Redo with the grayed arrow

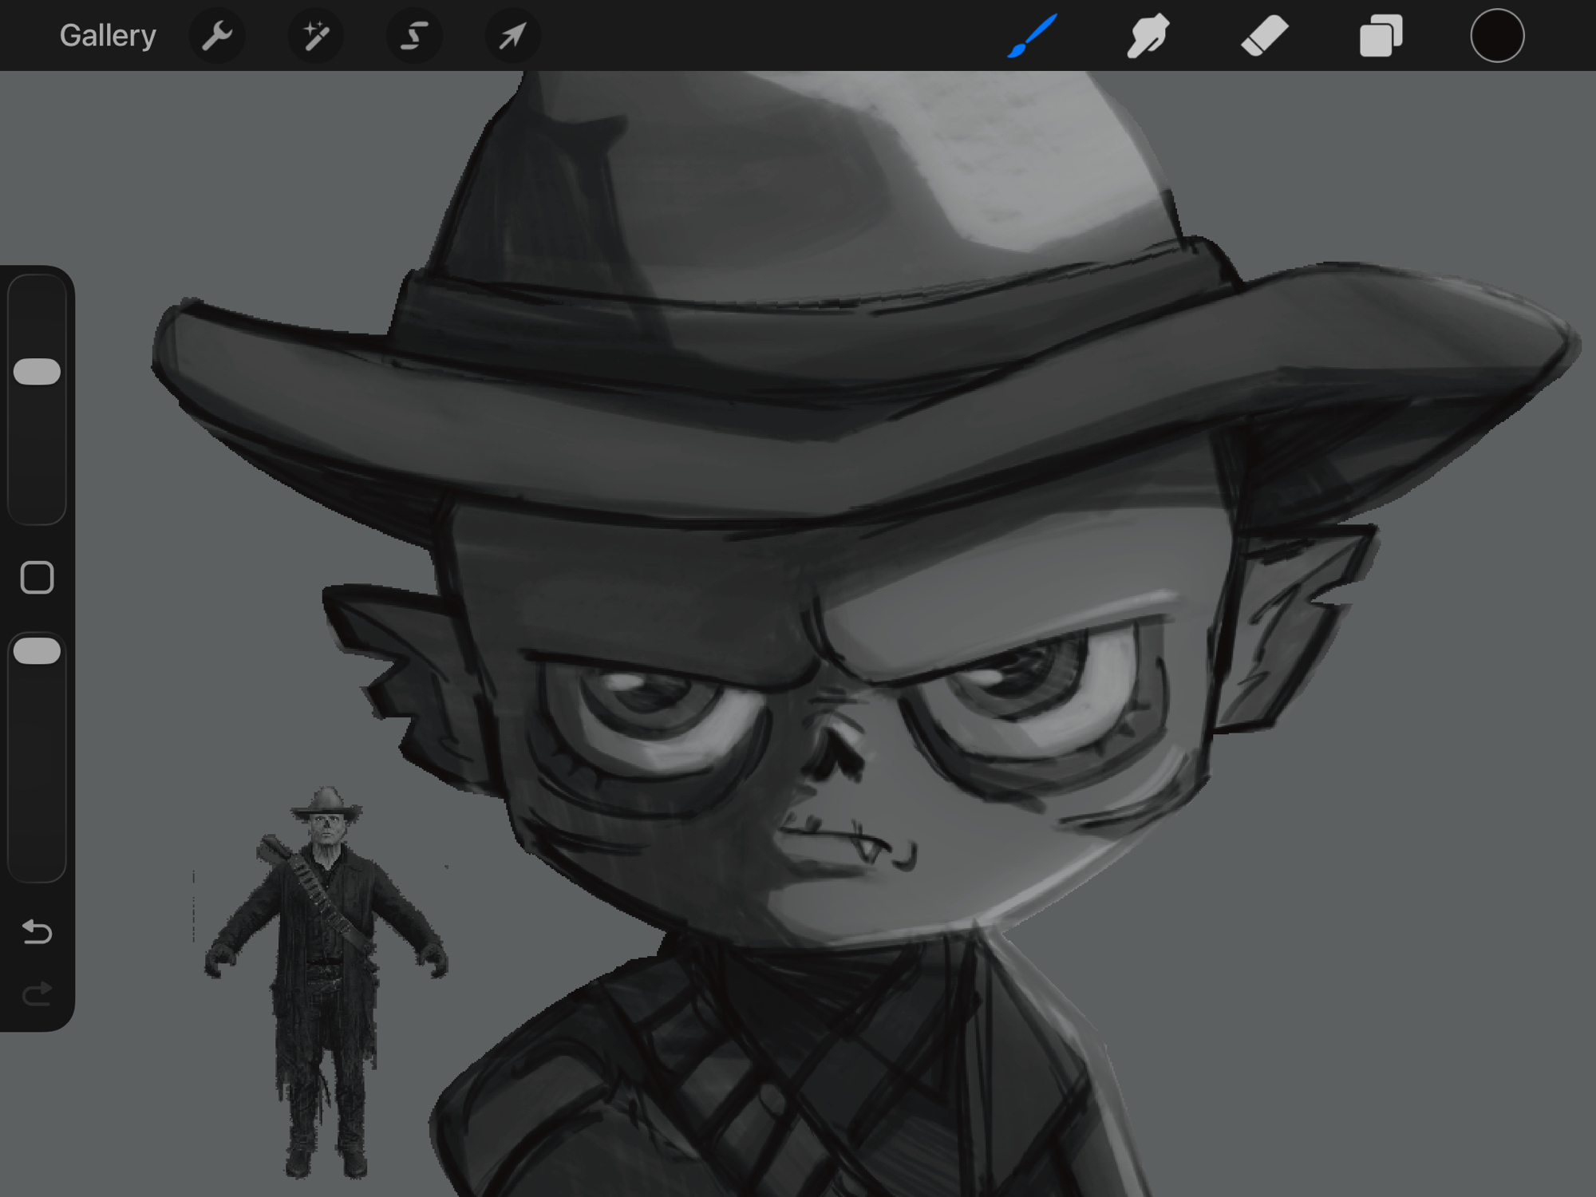tap(38, 994)
